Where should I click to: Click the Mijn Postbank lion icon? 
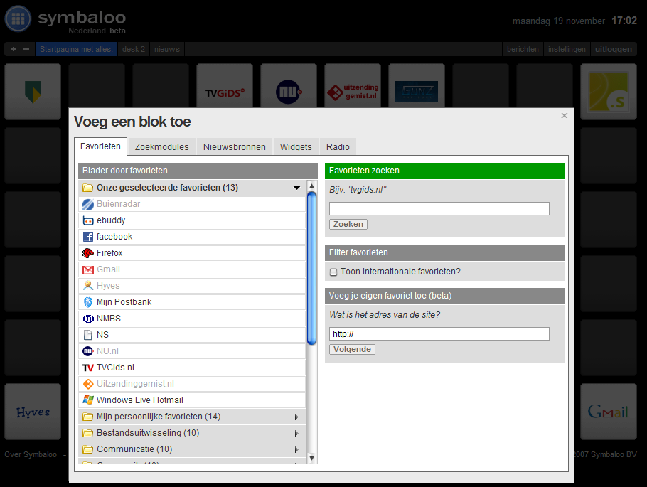(x=88, y=302)
